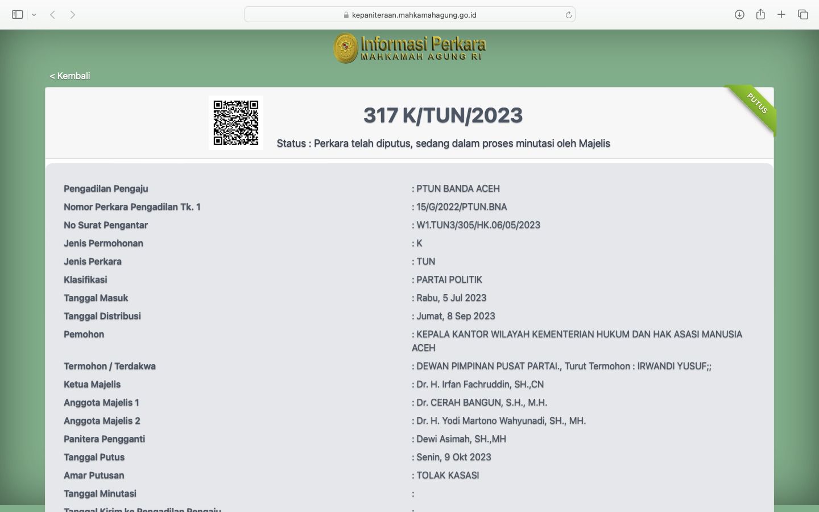Click the Share icon in the toolbar
819x512 pixels.
[760, 15]
